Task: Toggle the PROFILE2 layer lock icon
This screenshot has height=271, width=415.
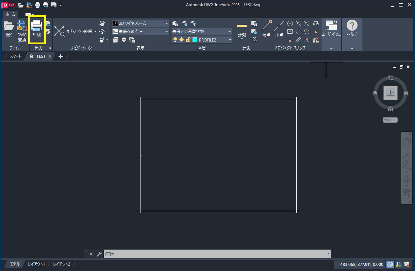Action: [188, 40]
